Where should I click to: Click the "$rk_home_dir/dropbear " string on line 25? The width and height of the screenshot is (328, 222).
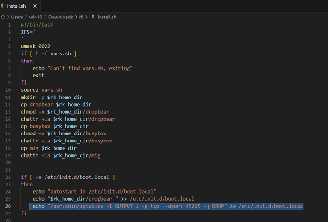pos(82,199)
